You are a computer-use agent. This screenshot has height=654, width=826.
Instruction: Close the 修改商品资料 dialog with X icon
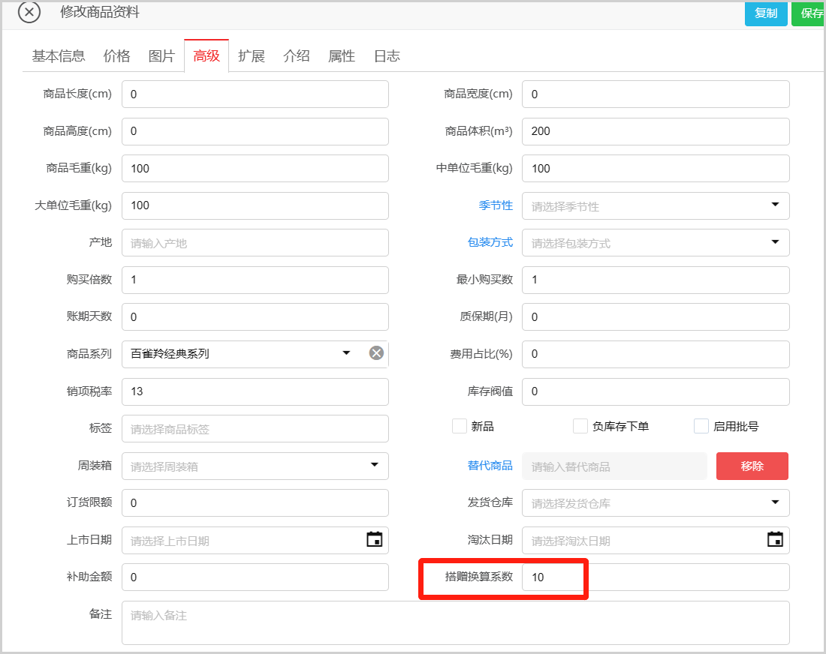(x=29, y=12)
